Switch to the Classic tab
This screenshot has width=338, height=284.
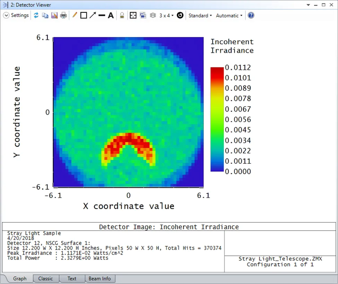click(45, 278)
